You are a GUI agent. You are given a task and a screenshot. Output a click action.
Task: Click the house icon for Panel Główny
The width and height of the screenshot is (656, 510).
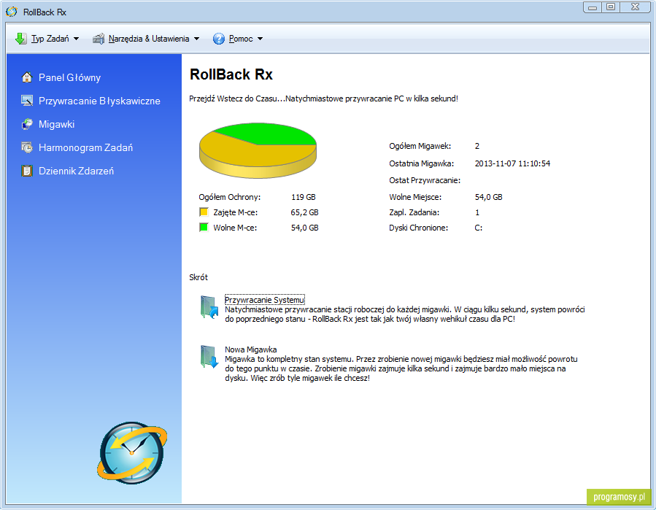coord(27,77)
